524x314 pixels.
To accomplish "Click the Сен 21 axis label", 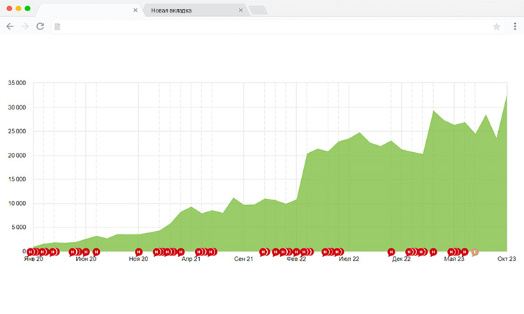I will [244, 259].
